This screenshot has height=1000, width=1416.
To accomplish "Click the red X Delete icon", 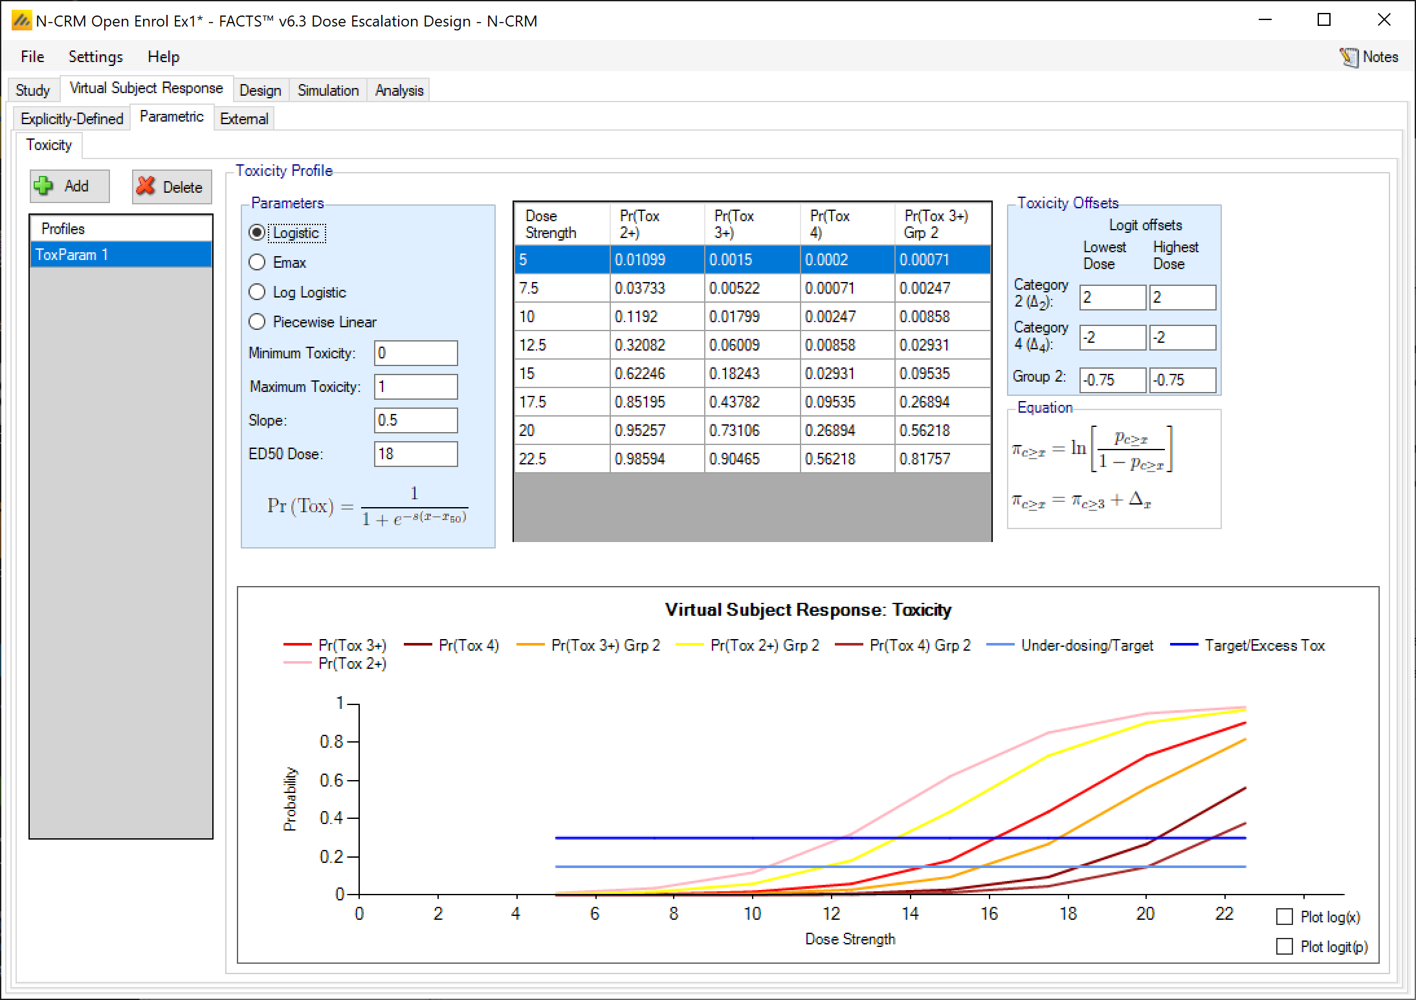I will pyautogui.click(x=146, y=186).
